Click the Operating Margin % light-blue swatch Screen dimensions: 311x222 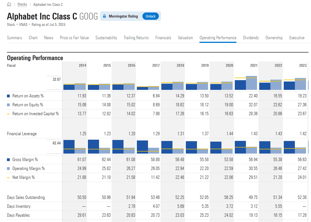click(x=8, y=169)
